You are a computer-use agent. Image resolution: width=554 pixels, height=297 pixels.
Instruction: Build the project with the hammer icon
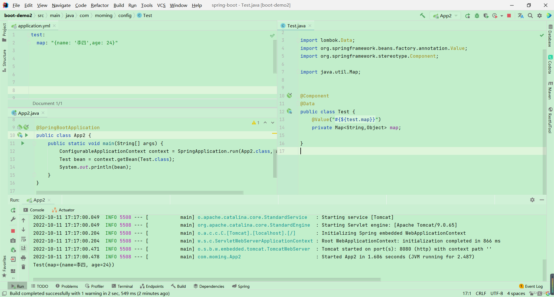(x=422, y=16)
